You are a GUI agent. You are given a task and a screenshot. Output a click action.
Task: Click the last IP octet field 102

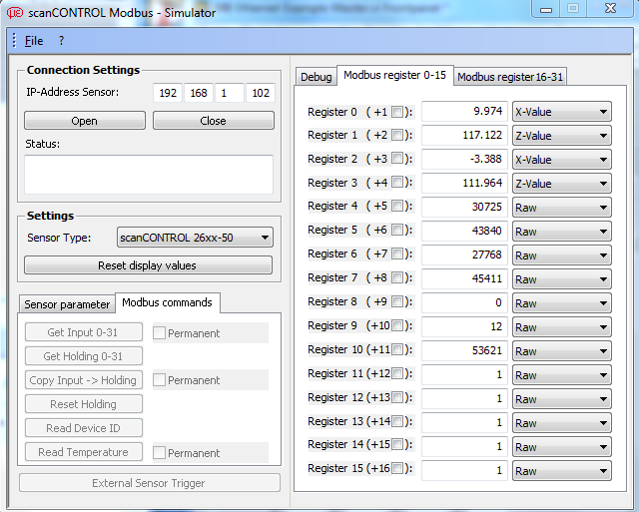[x=261, y=93]
